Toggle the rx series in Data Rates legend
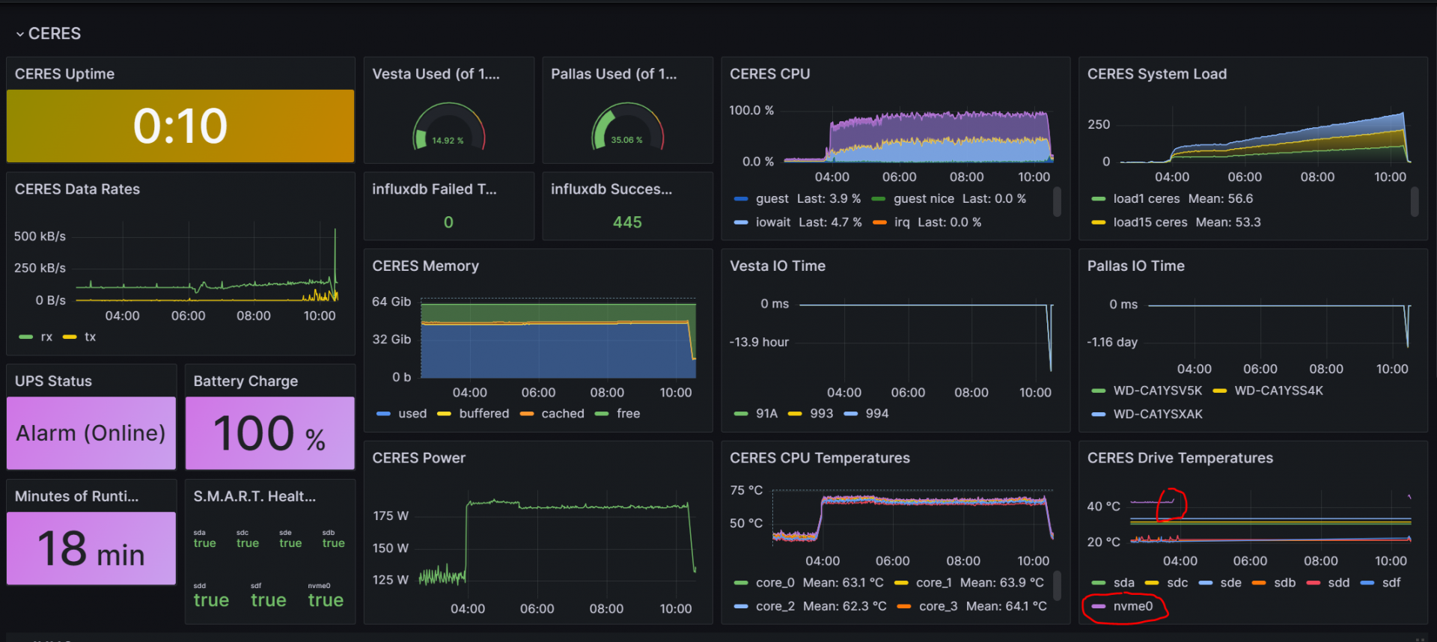Image resolution: width=1437 pixels, height=642 pixels. [46, 337]
